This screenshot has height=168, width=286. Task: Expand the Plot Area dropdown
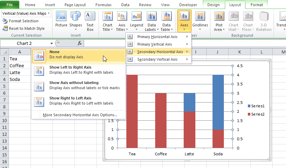point(218,21)
